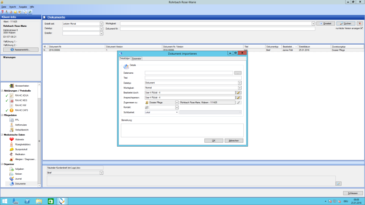Open Vitalwerte heart icon in sidebar

[12, 139]
